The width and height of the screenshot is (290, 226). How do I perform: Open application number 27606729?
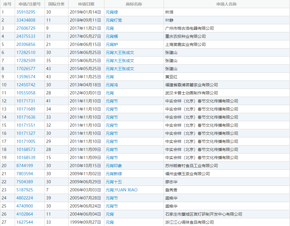26,28
